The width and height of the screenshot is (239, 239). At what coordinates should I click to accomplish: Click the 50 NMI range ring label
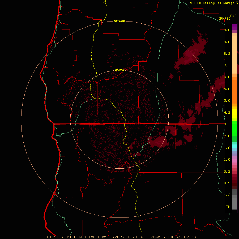click(x=119, y=70)
